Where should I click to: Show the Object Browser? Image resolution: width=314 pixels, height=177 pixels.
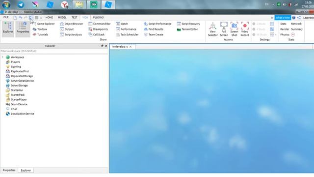pos(72,24)
